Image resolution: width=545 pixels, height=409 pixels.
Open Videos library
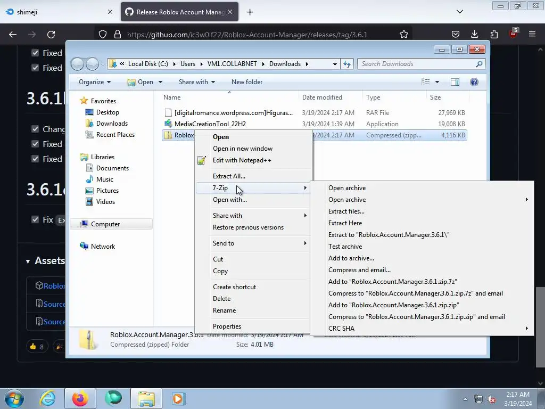(x=105, y=202)
